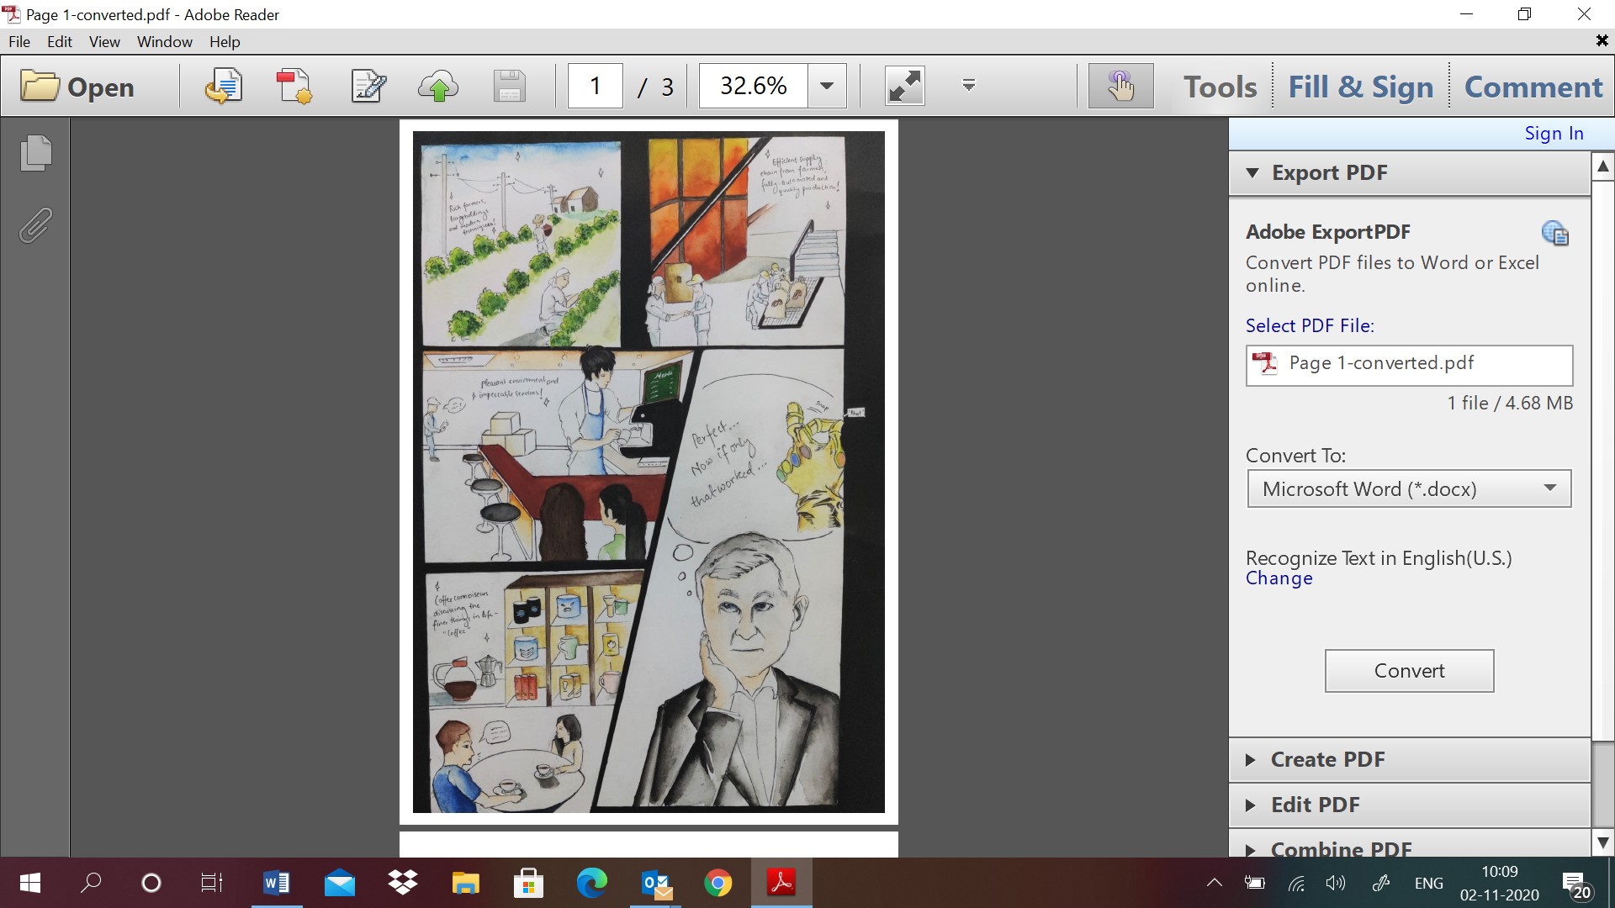Click the Sign In link

point(1554,134)
